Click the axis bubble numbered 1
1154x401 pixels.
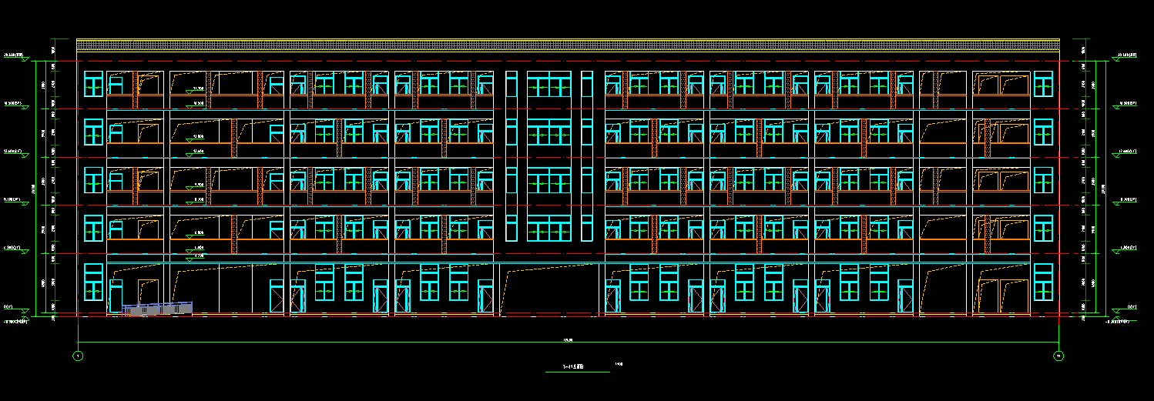point(78,356)
